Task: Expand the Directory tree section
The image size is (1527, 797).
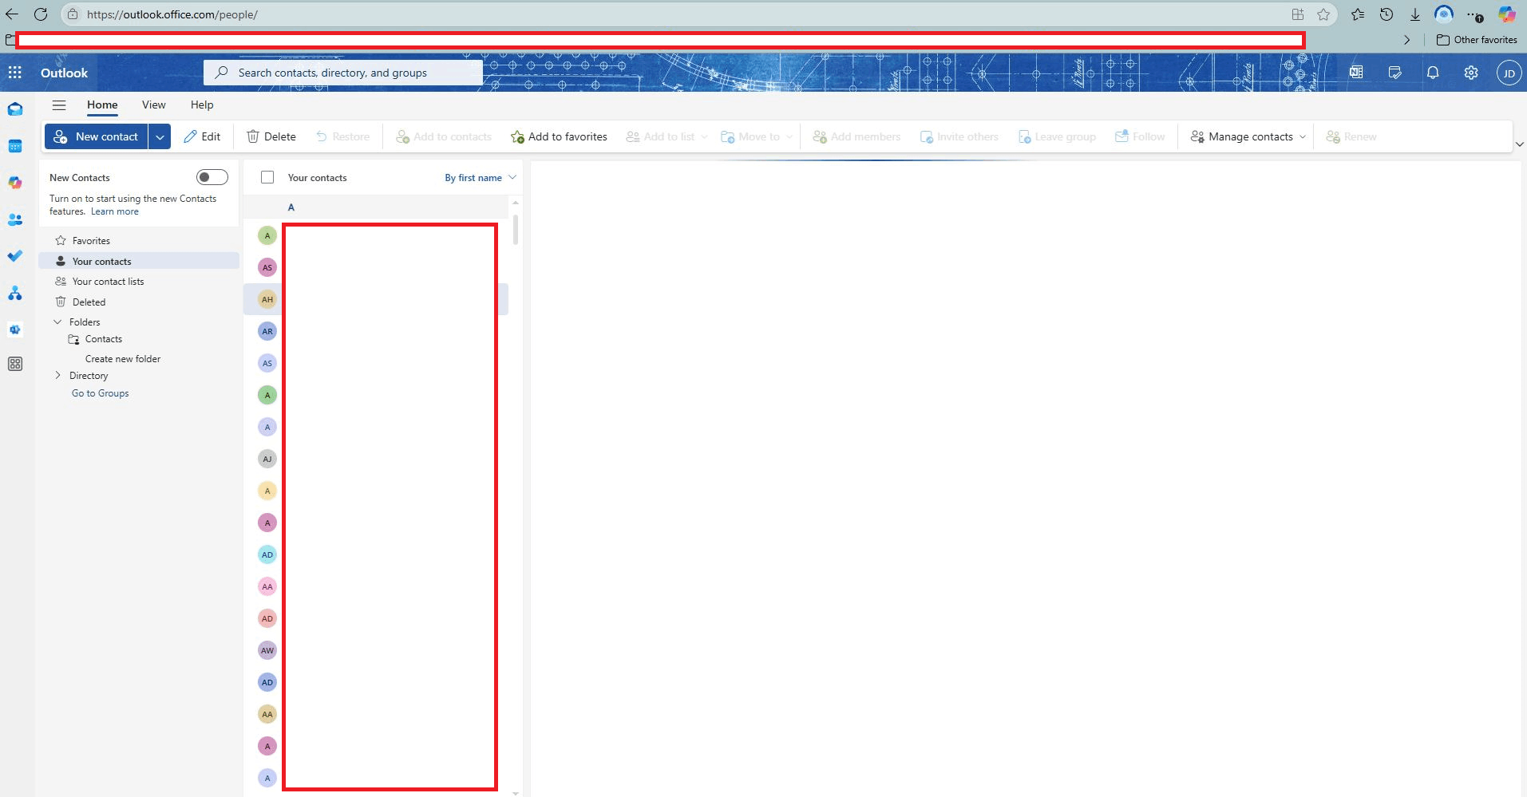Action: (x=57, y=376)
